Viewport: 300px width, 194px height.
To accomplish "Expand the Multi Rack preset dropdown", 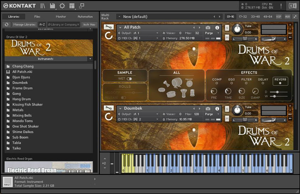I will (x=119, y=17).
